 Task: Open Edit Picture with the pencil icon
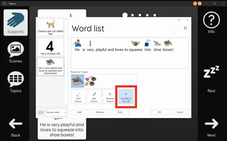94,97
